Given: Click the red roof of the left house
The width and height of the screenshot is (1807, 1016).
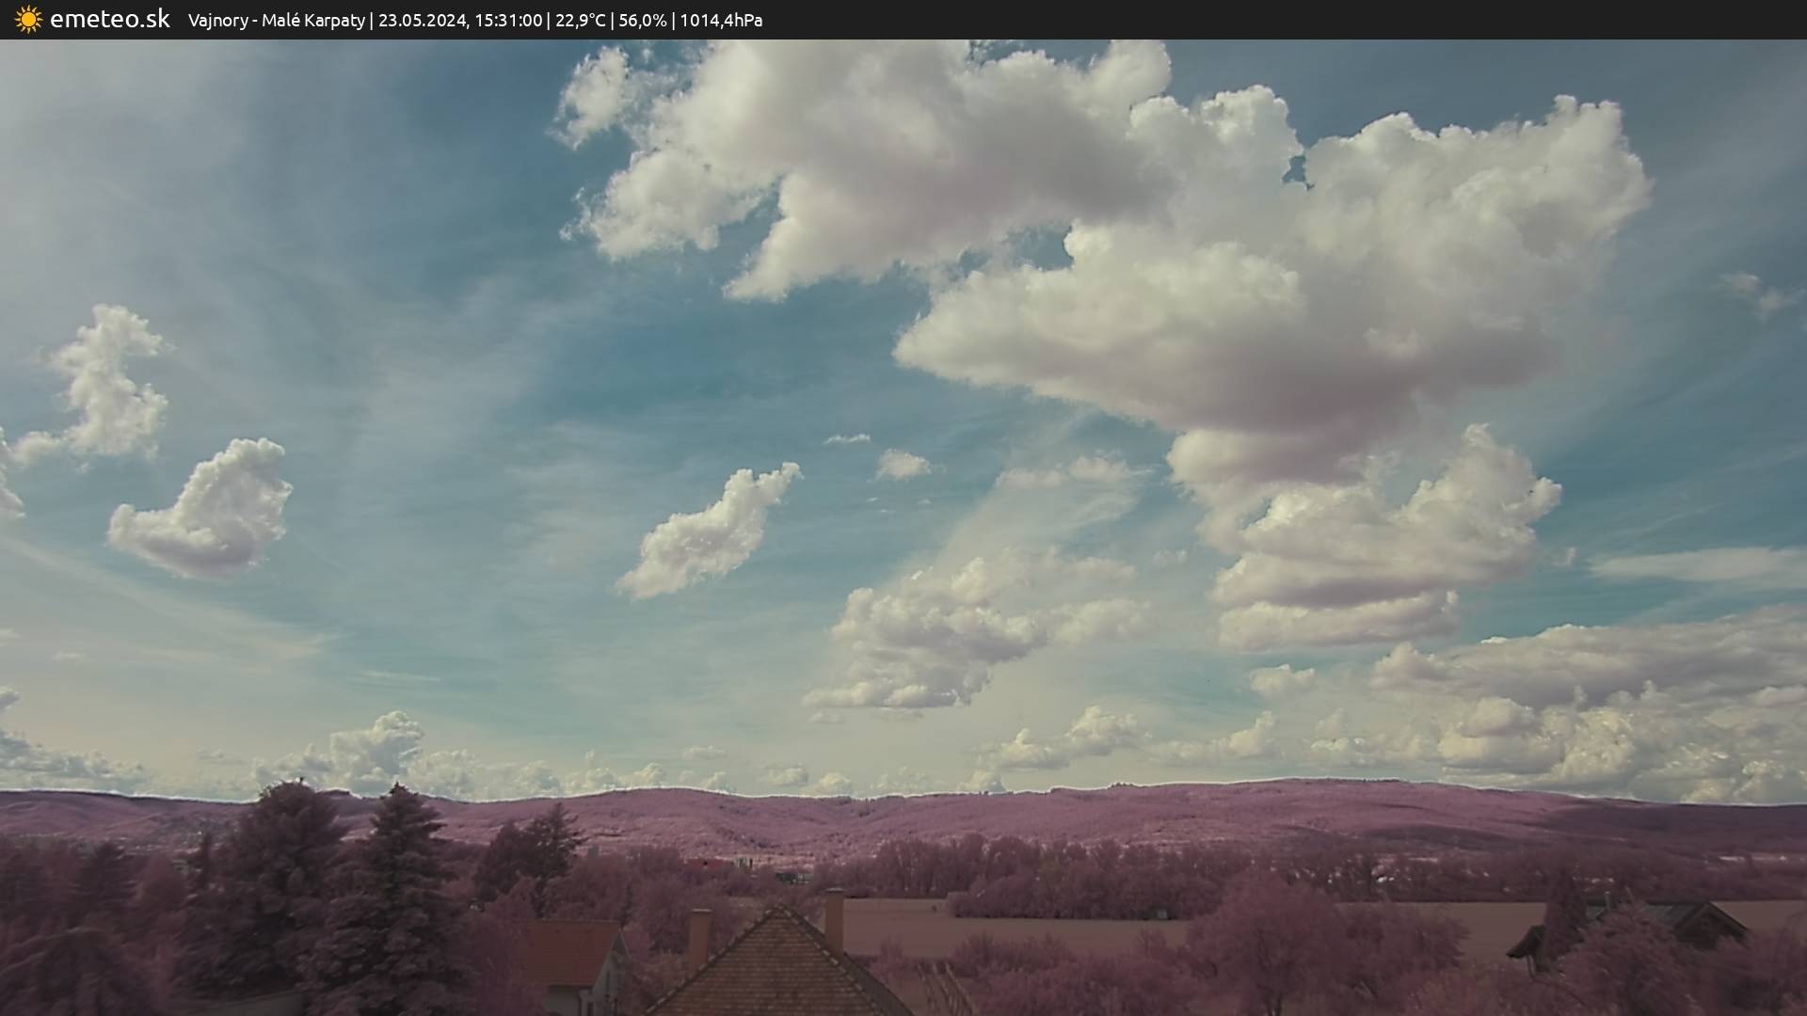Looking at the screenshot, I should pyautogui.click(x=569, y=950).
